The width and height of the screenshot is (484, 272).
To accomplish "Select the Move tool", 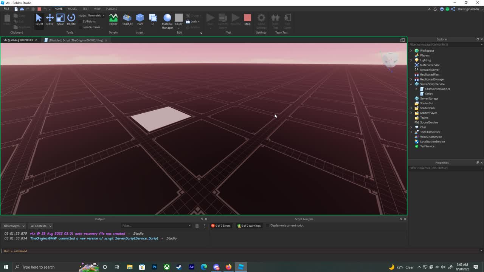I will (x=50, y=19).
